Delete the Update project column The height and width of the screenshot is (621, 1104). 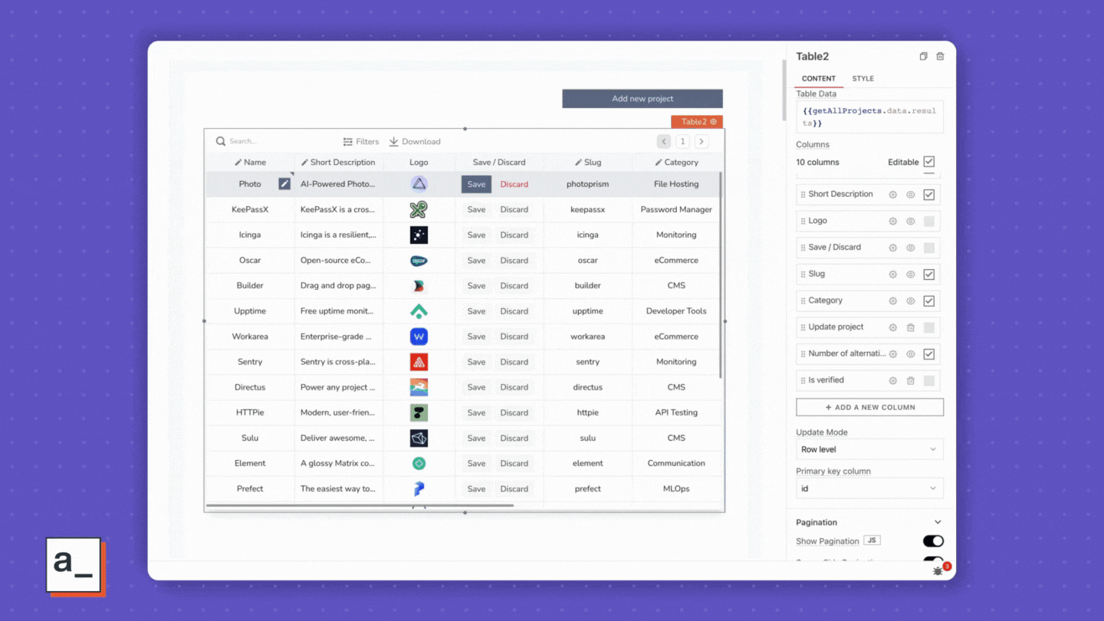[x=911, y=327]
